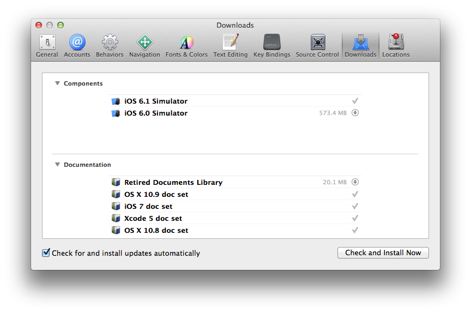
Task: Collapse the Components section triangle
Action: click(57, 83)
